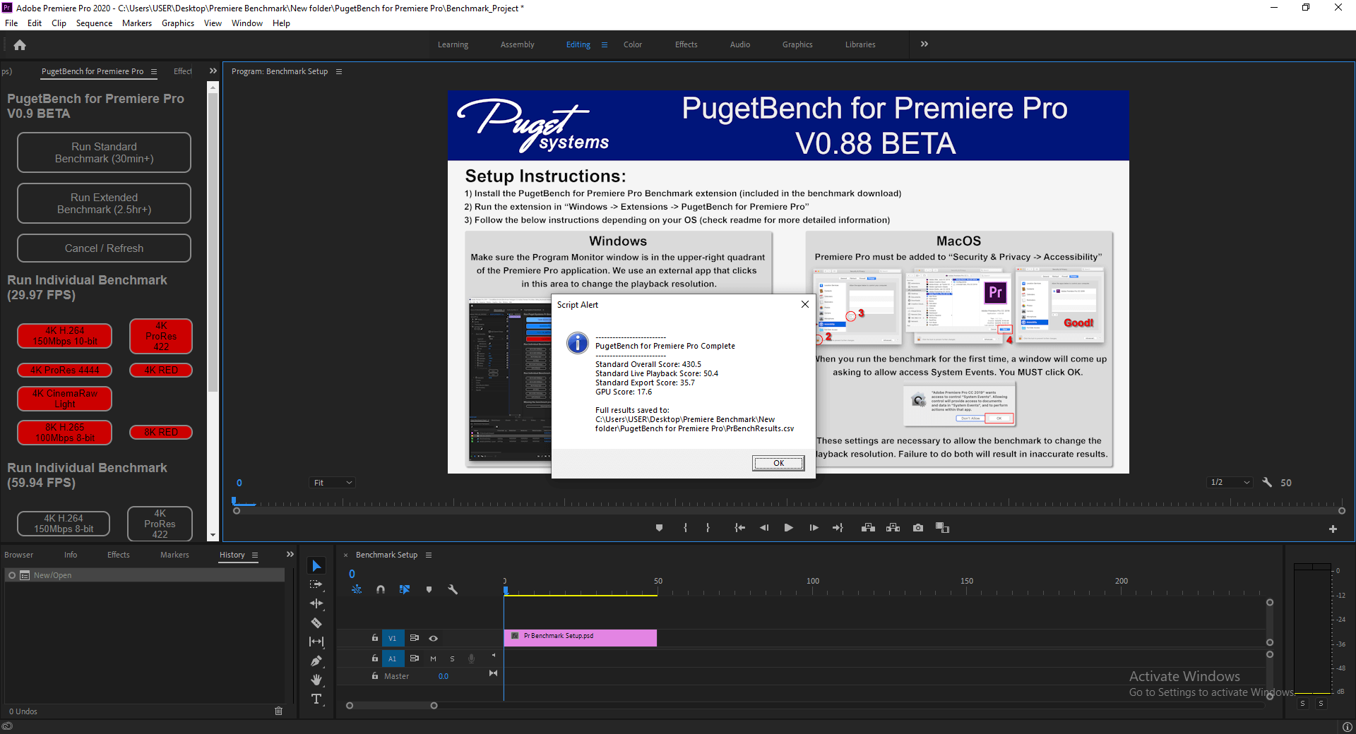Select the Type tool

tap(316, 699)
